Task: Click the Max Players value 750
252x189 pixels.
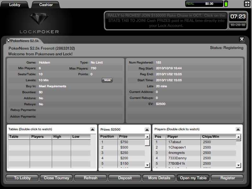Action: [x=93, y=68]
